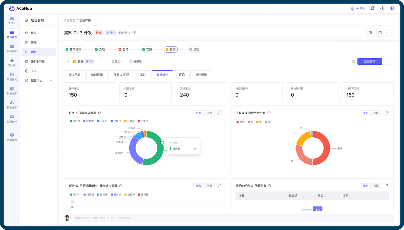Open the notification bell
The height and width of the screenshot is (230, 404).
click(x=372, y=8)
